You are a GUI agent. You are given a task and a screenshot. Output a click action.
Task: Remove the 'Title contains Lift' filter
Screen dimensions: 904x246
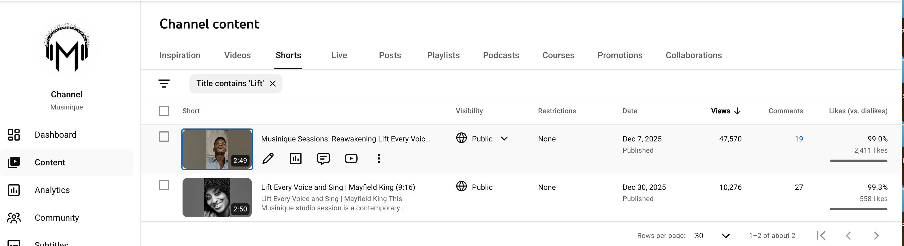pos(273,83)
